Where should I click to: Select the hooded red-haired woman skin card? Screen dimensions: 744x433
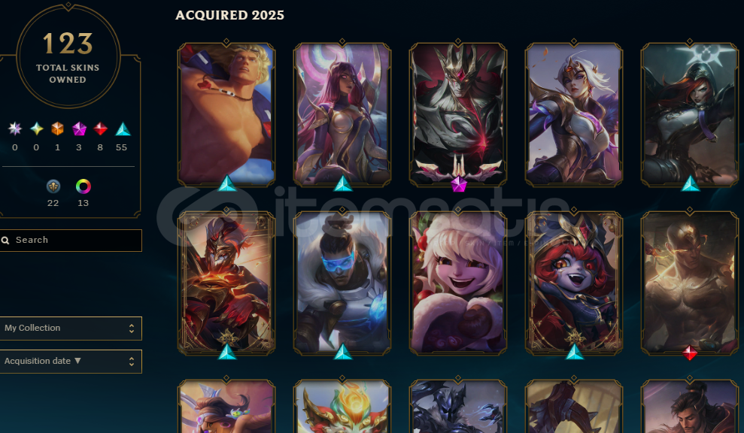tap(689, 114)
